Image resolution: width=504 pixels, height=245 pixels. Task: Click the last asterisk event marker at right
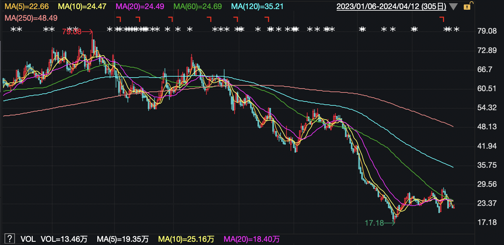(x=456, y=29)
